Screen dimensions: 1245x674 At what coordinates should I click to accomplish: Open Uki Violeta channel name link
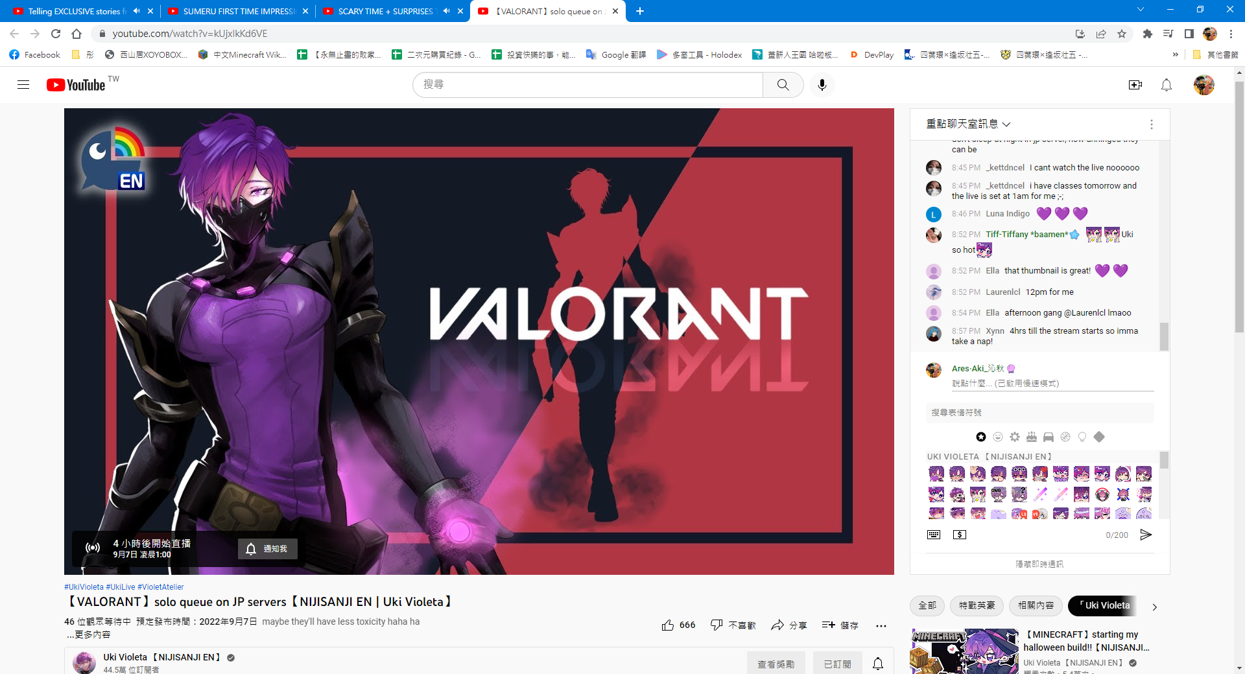pyautogui.click(x=161, y=657)
